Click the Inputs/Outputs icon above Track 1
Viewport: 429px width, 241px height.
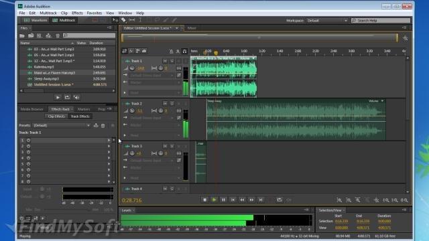click(x=125, y=51)
